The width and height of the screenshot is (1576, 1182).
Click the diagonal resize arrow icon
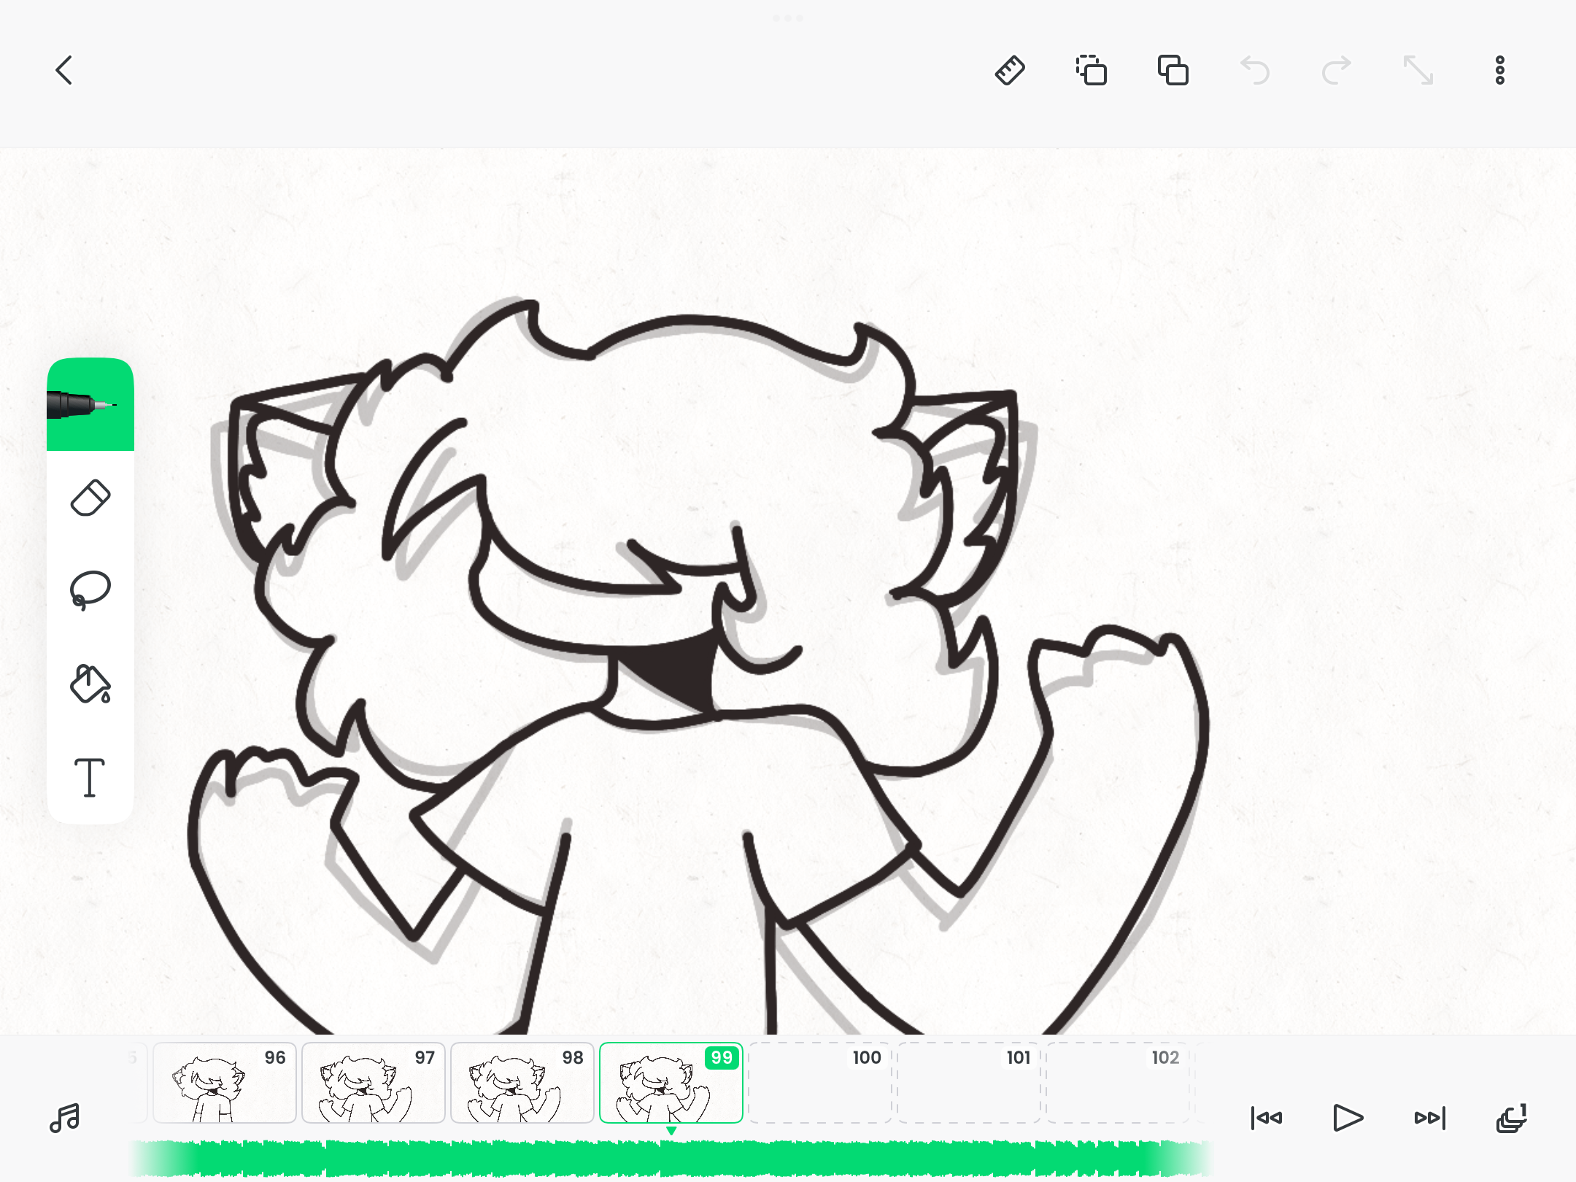tap(1418, 71)
